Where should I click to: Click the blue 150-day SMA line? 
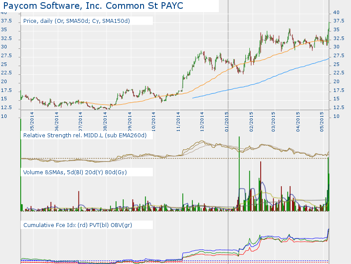tap(260, 82)
